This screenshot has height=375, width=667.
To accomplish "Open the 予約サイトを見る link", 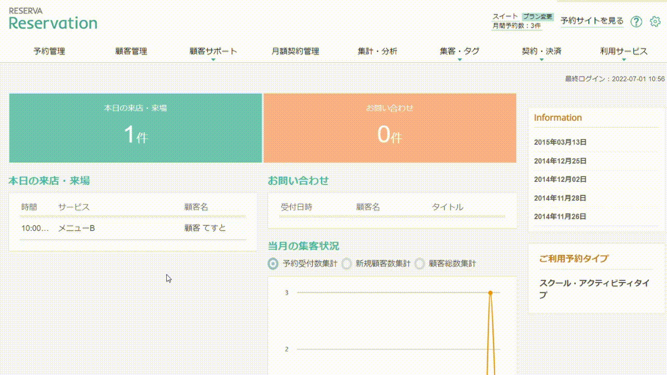I will (x=592, y=21).
